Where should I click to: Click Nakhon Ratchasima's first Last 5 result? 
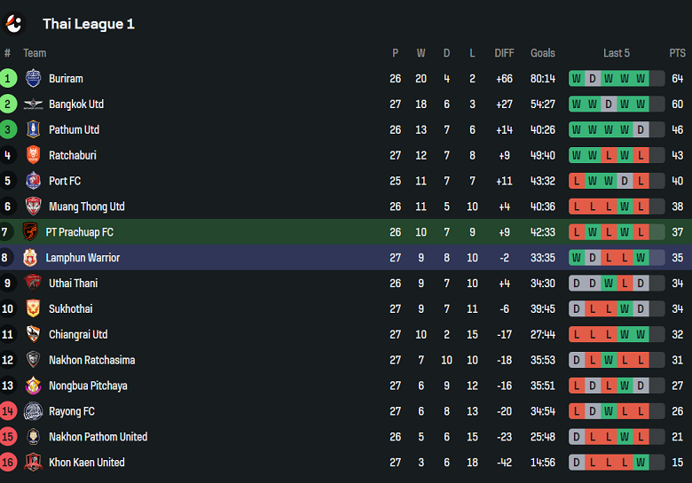(577, 361)
